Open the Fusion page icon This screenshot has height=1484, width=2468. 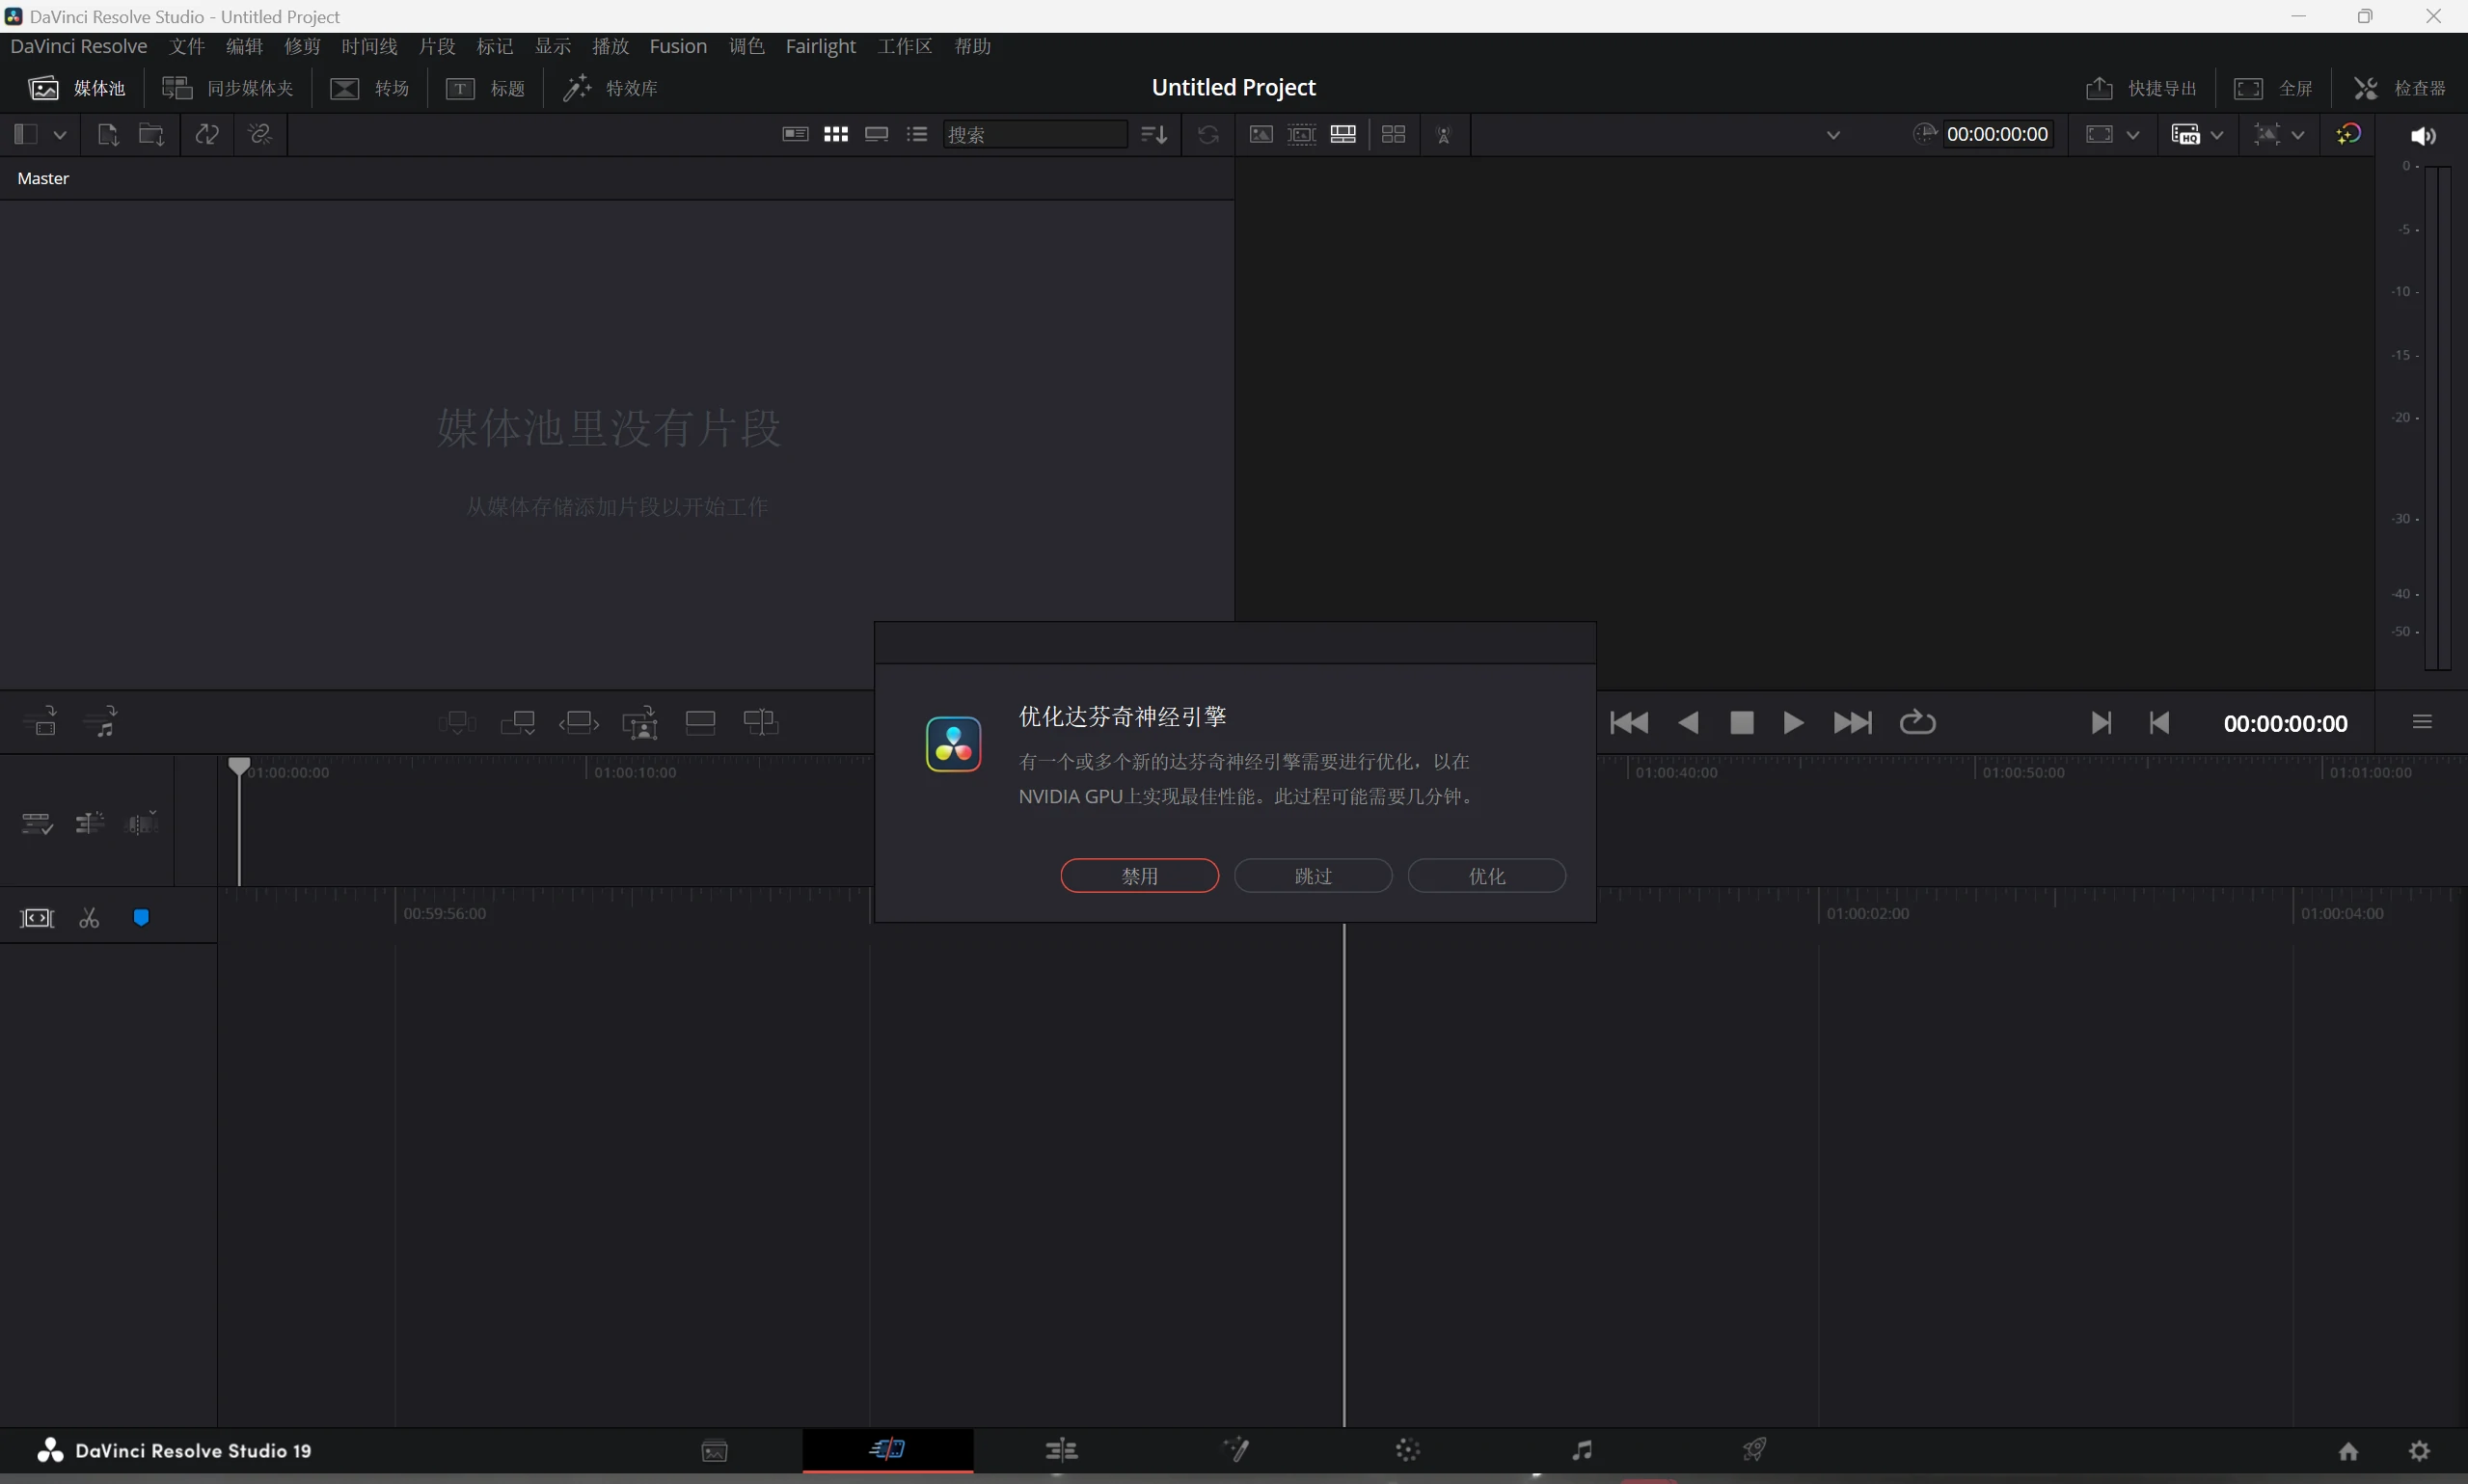1236,1450
